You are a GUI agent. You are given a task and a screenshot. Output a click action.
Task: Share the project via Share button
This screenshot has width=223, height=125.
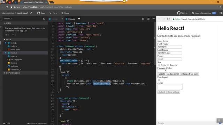click(65, 13)
